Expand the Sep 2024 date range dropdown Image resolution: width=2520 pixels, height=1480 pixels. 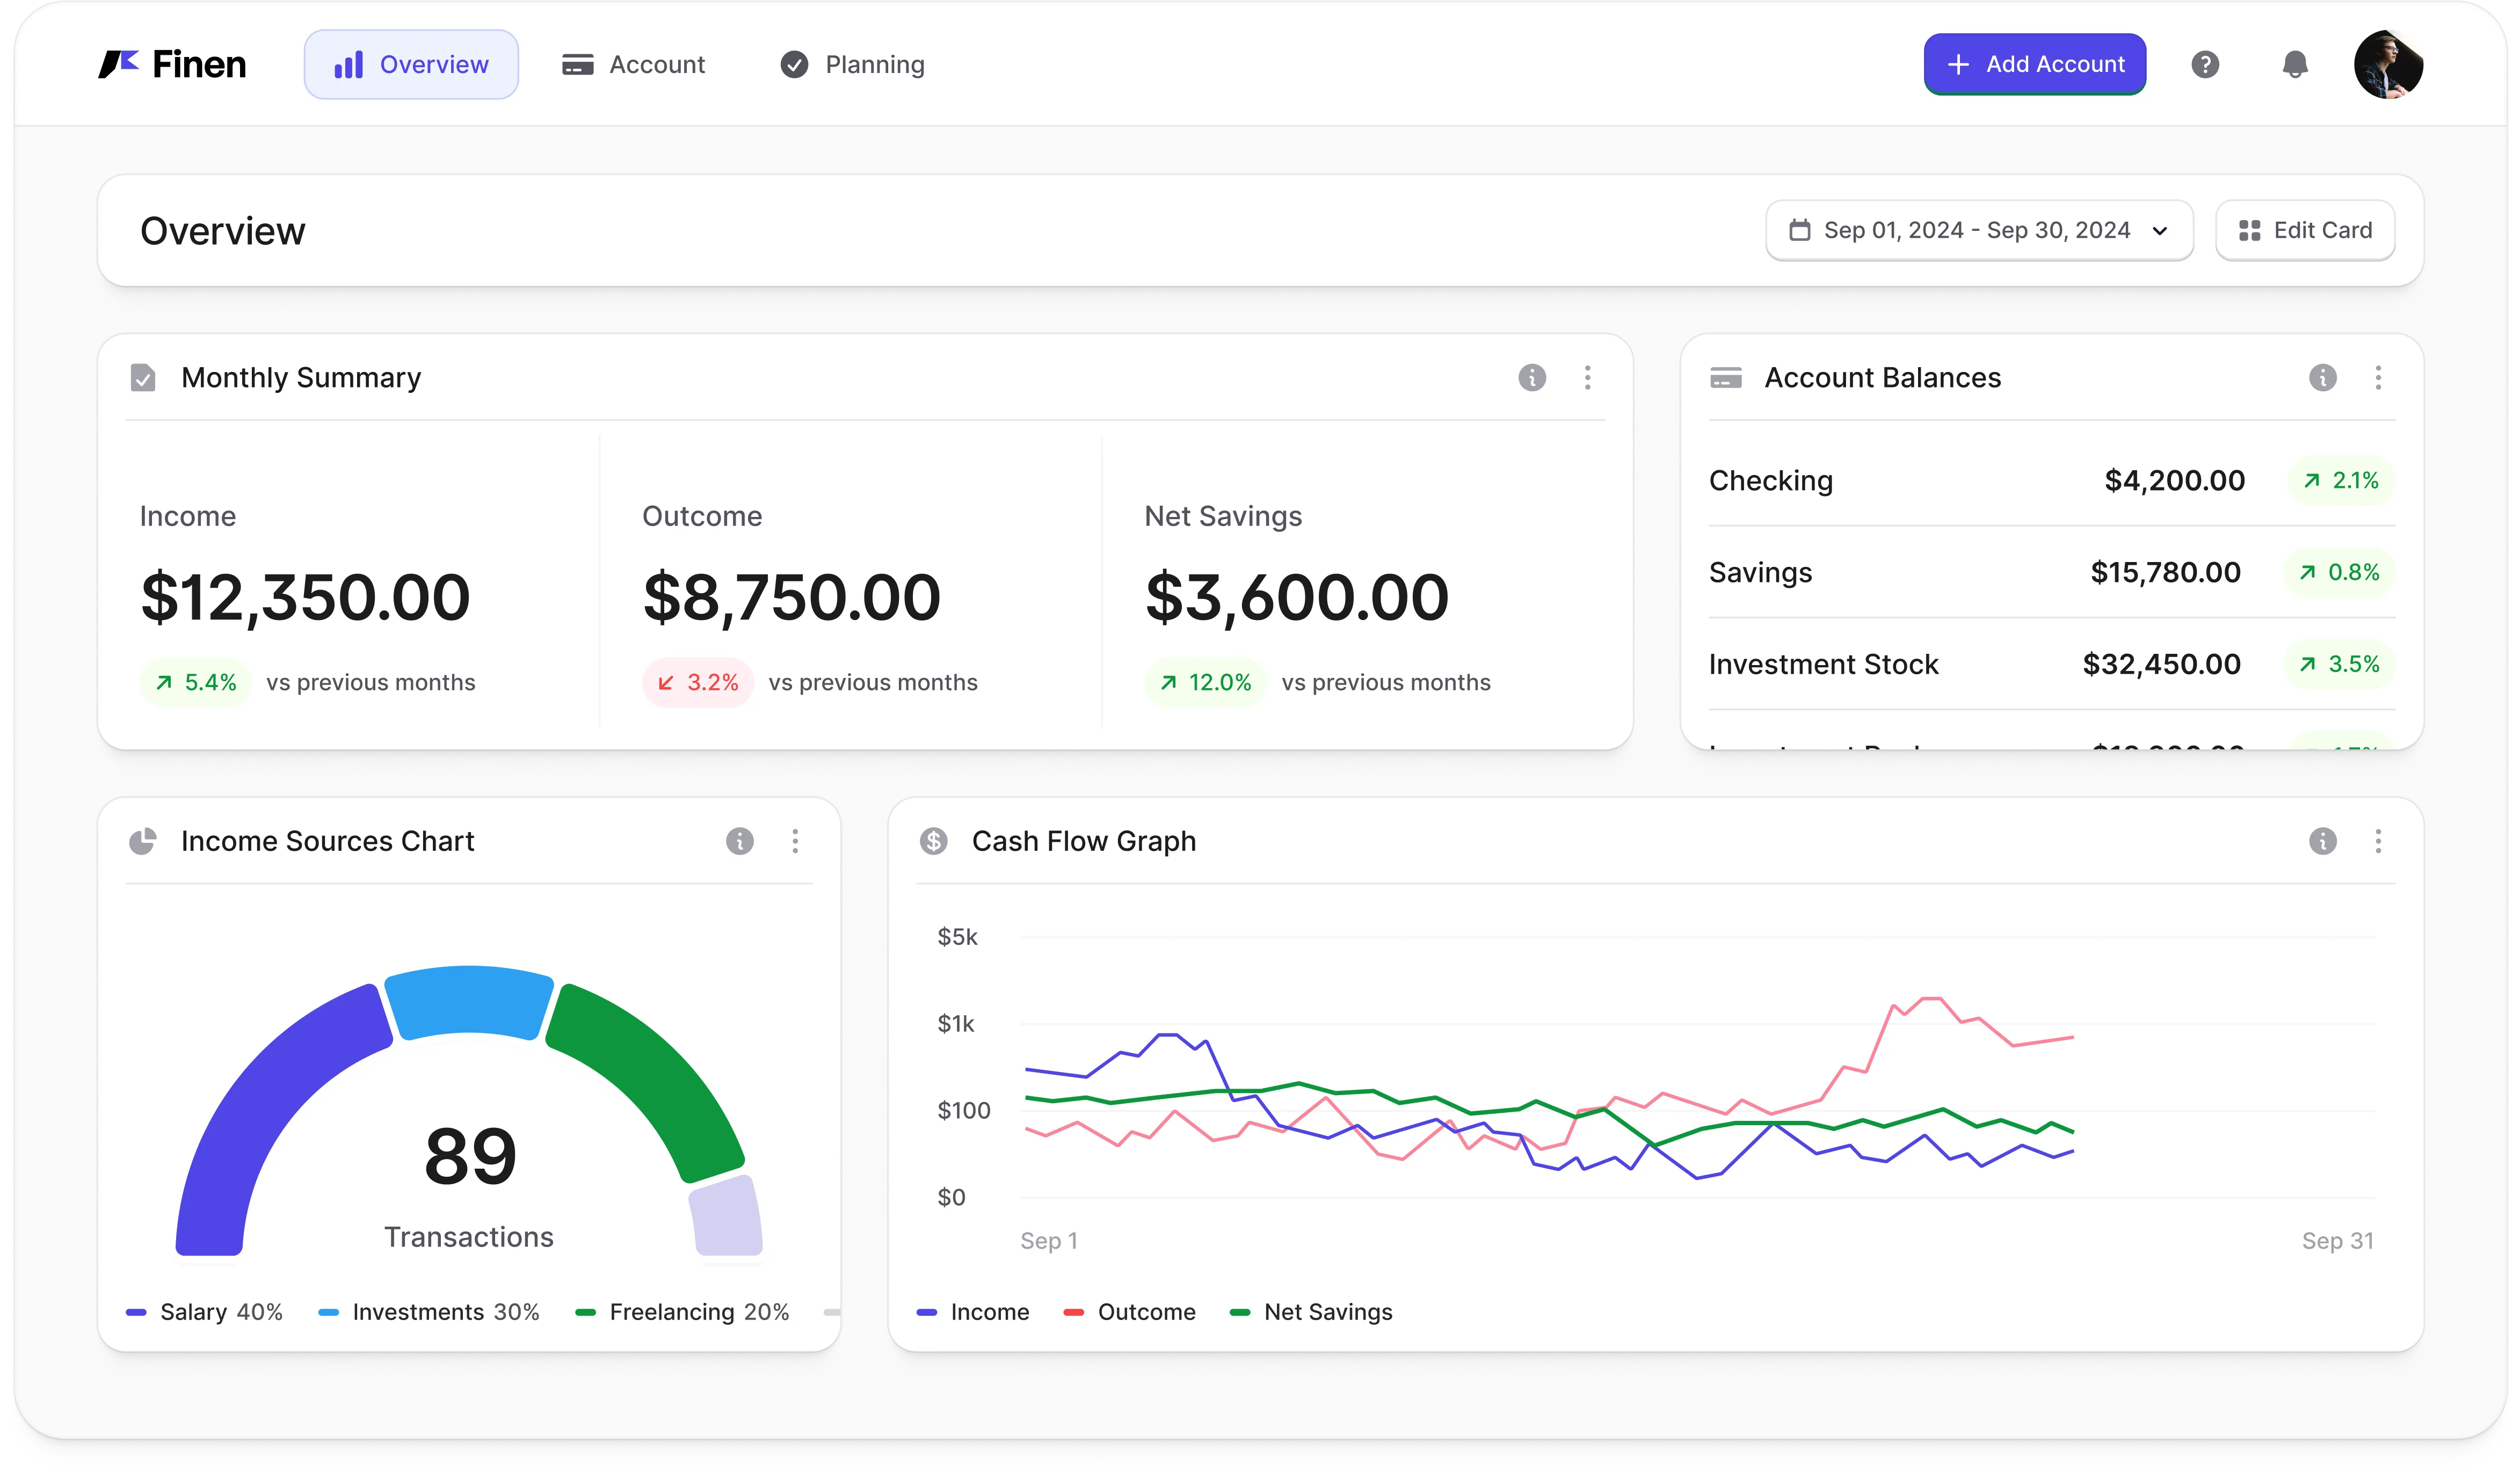click(1979, 231)
